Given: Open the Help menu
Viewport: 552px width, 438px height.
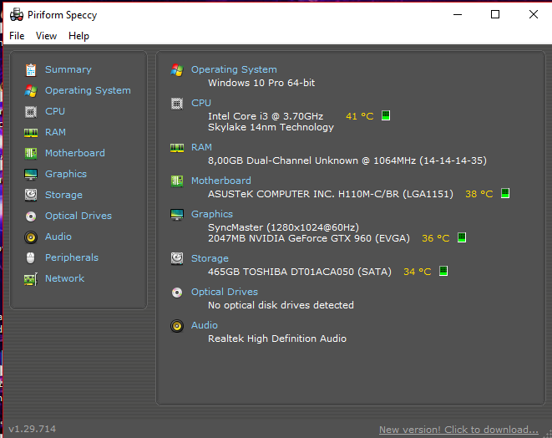Looking at the screenshot, I should coord(78,36).
